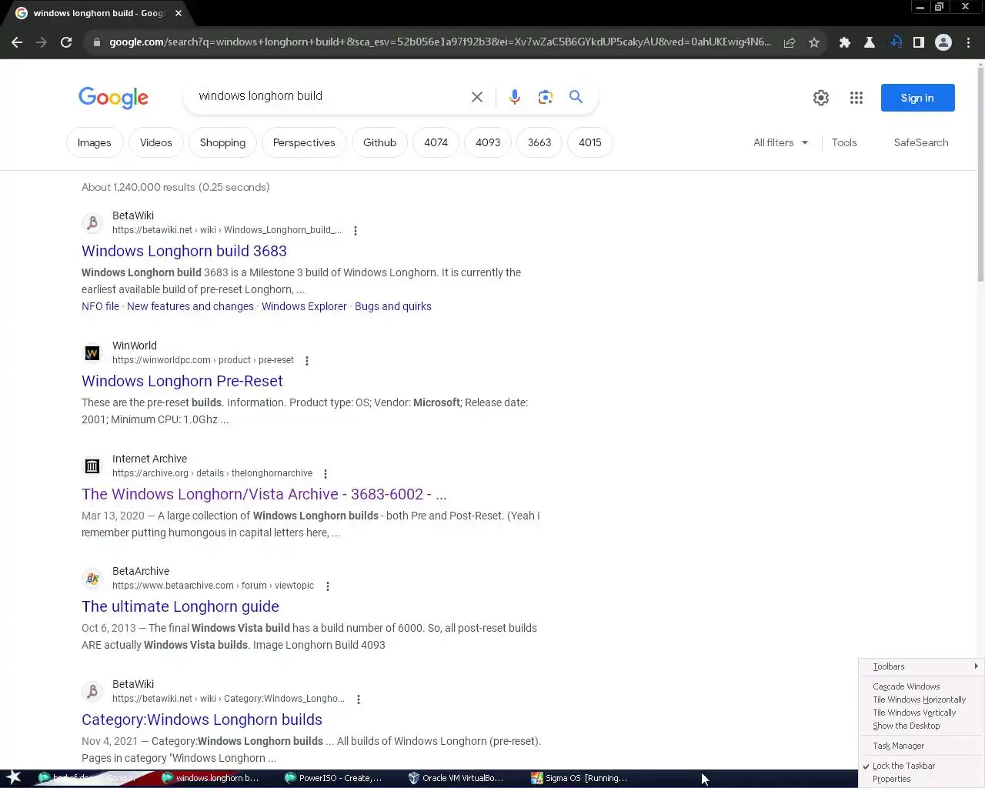Choose Tile Windows Vertically

pyautogui.click(x=920, y=713)
